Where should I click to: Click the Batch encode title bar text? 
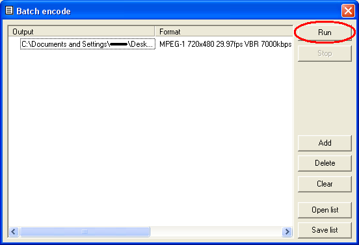[x=44, y=11]
